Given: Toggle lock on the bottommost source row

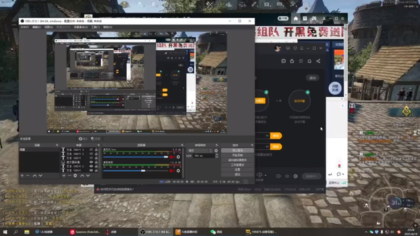Looking at the screenshot, I should [x=96, y=170].
